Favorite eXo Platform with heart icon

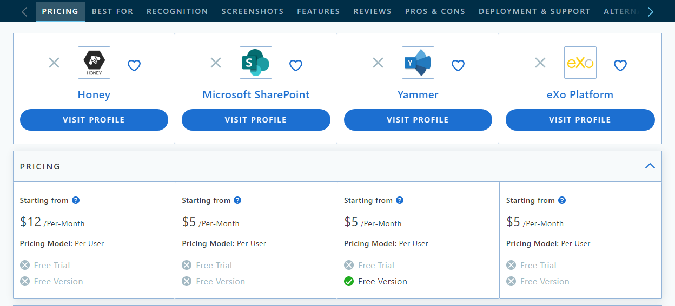point(620,65)
